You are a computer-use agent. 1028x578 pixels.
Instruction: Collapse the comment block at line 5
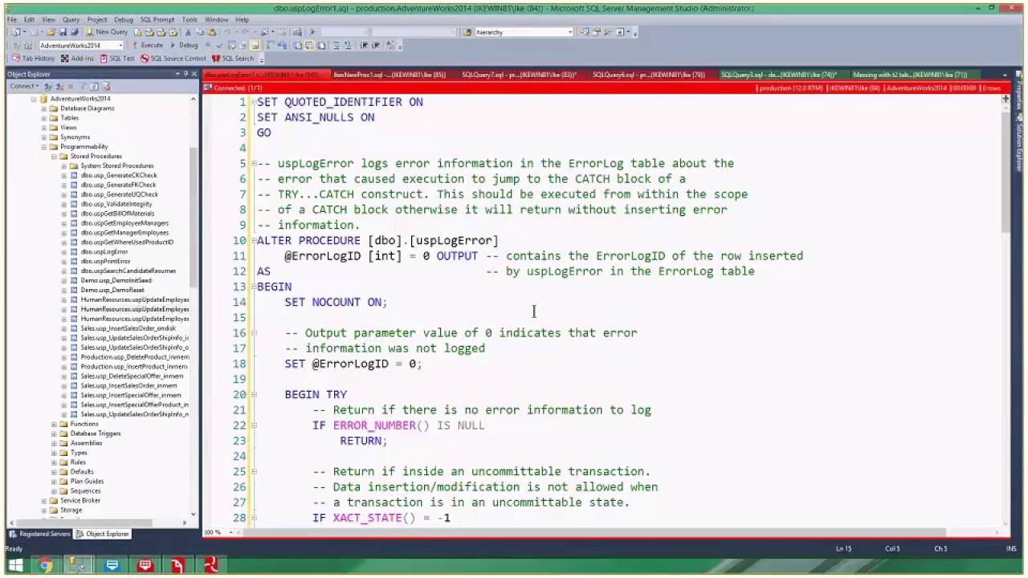pos(253,164)
